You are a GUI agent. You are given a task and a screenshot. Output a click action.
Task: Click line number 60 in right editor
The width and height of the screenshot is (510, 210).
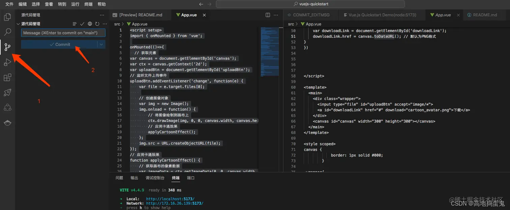pos(293,87)
